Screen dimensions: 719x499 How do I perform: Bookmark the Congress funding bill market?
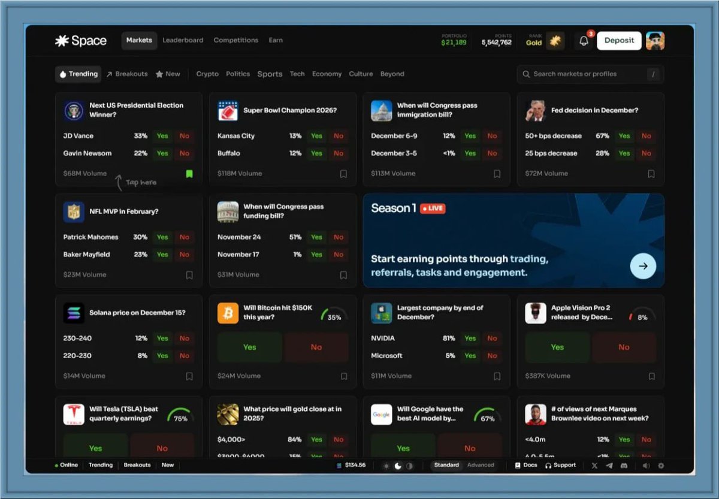(343, 275)
